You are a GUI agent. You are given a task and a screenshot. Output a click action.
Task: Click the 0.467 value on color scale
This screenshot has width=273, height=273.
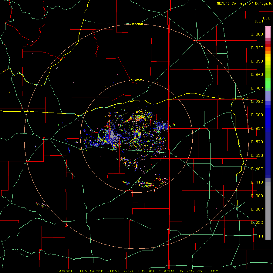pyautogui.click(x=257, y=169)
